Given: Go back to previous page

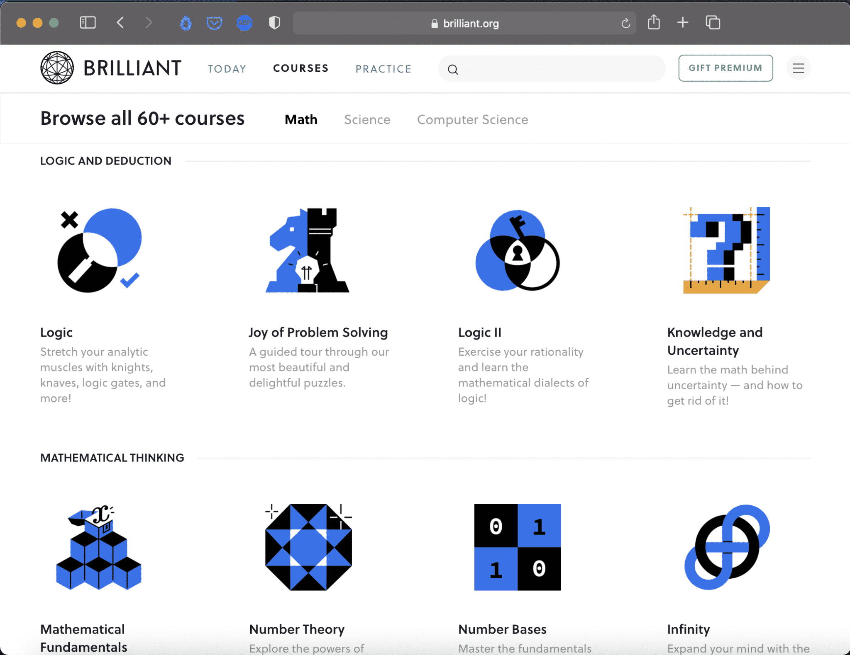Looking at the screenshot, I should click(120, 22).
